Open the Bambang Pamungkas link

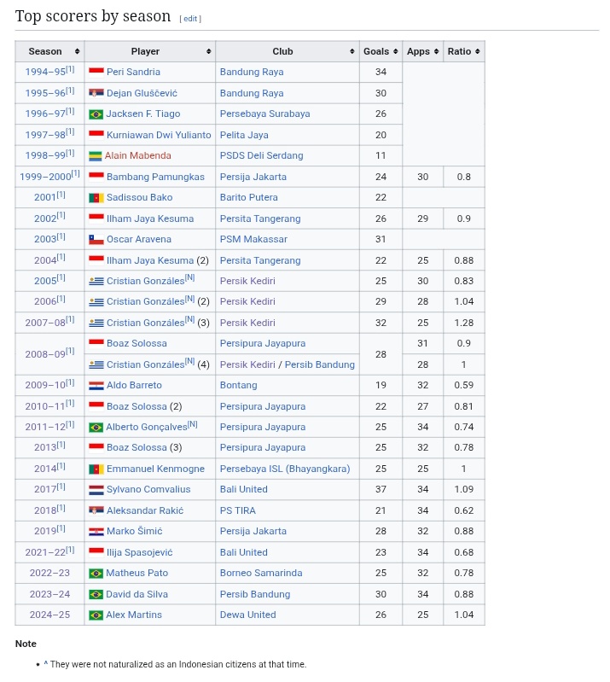click(155, 177)
